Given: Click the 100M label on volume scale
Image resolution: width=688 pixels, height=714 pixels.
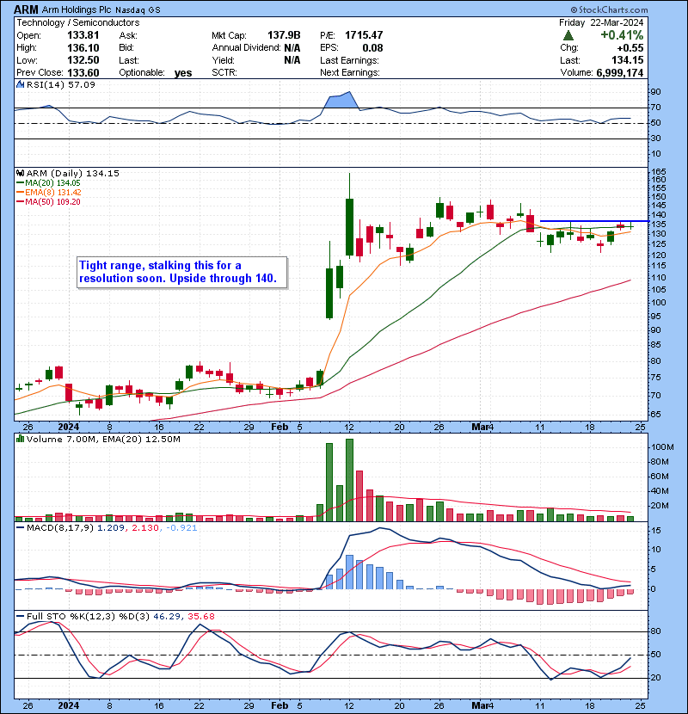Looking at the screenshot, I should 662,447.
